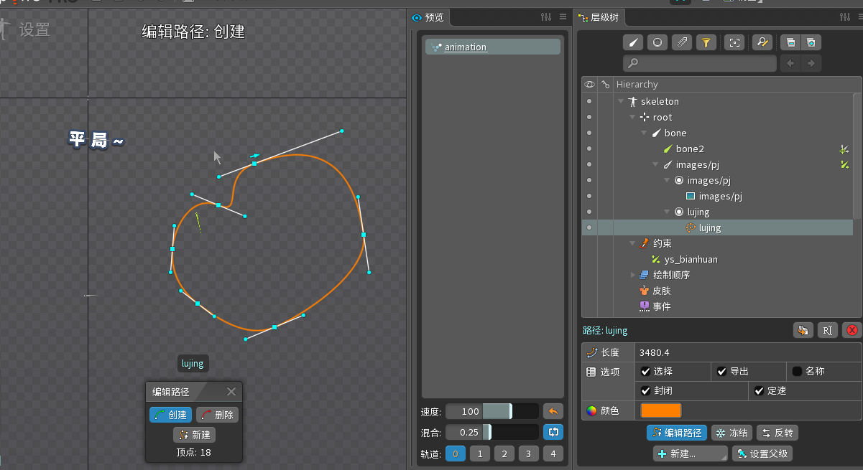Toggle the 定速 constant speed checkbox
The height and width of the screenshot is (470, 863).
760,391
